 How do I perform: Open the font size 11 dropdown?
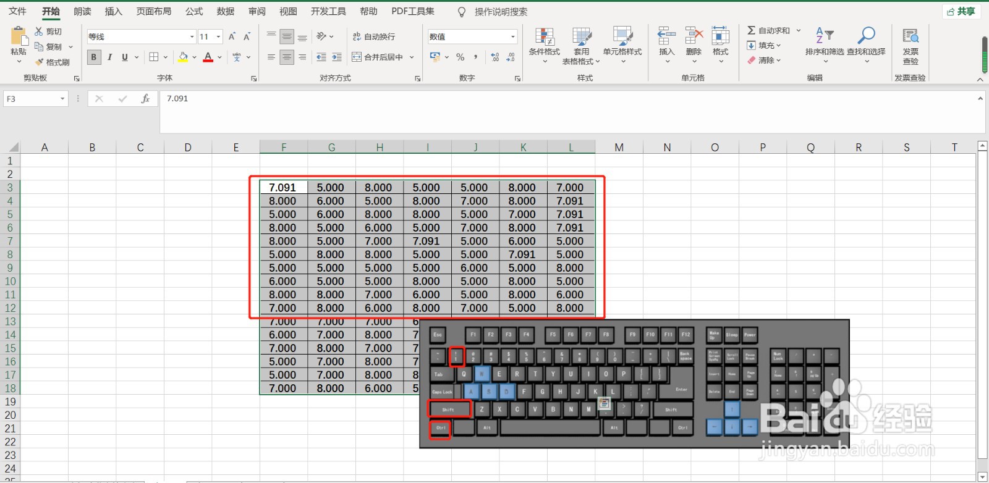218,37
